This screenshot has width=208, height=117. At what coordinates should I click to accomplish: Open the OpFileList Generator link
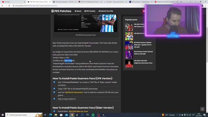coord(74,92)
